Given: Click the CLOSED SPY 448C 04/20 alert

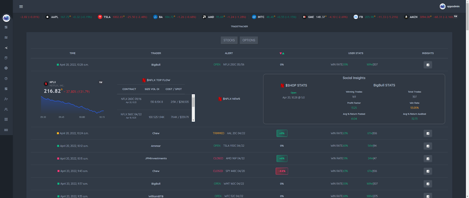Looking at the screenshot, I should click(x=229, y=171).
